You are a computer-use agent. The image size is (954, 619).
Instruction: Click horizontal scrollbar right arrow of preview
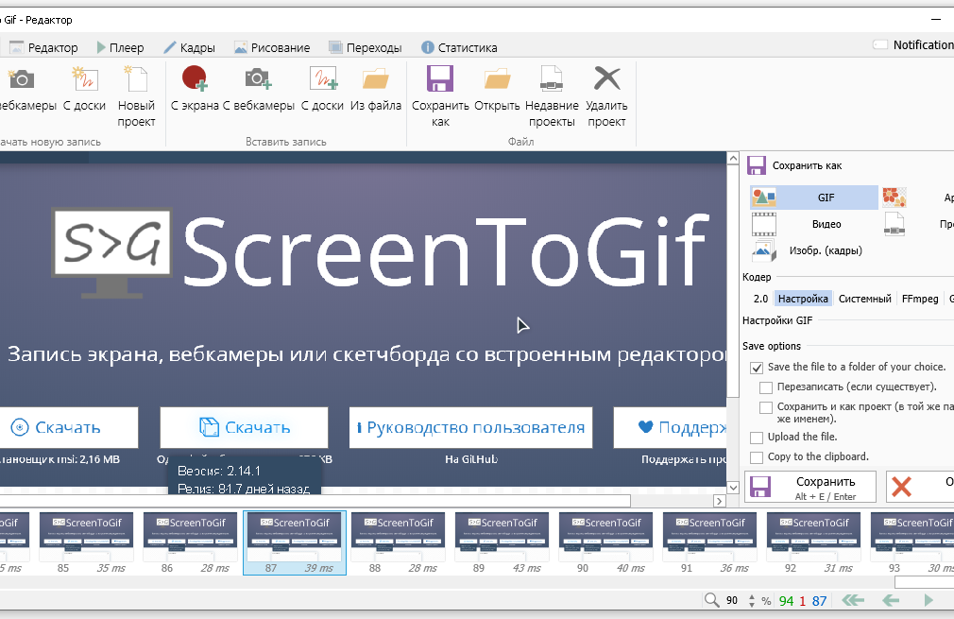pos(720,501)
